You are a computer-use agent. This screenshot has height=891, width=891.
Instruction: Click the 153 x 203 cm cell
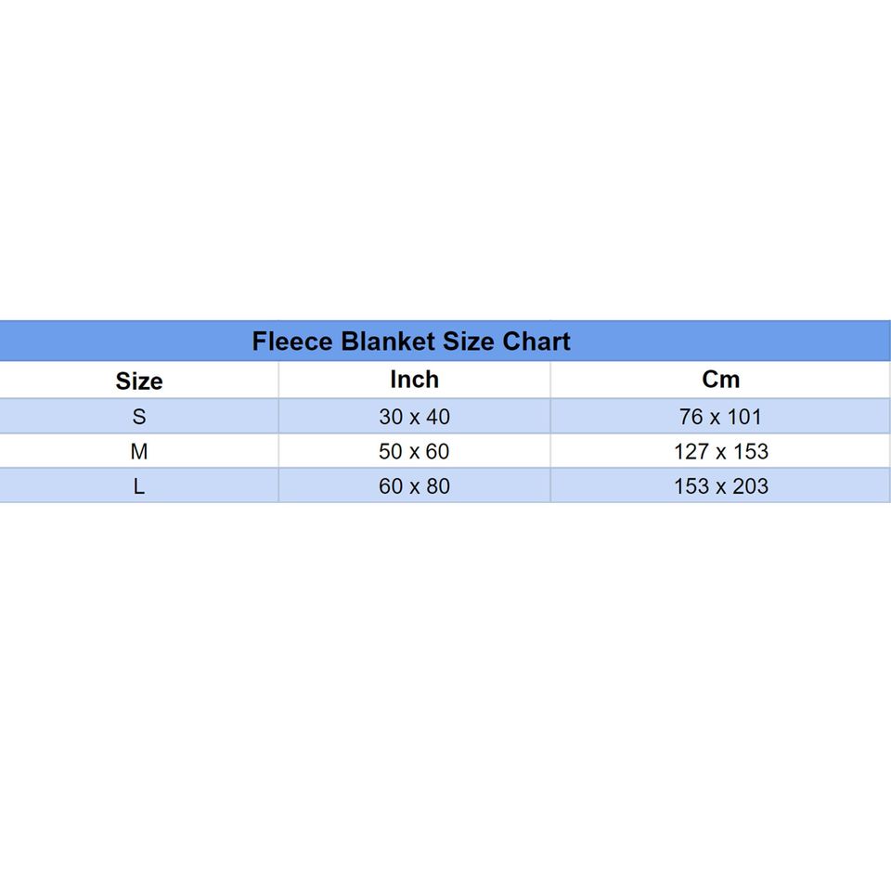tap(721, 486)
